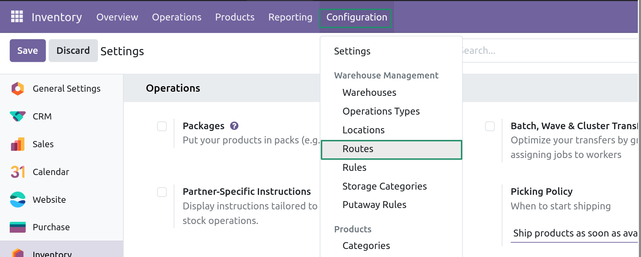Screen dimensions: 641x257
Task: Open the Overview menu
Action: (x=117, y=17)
